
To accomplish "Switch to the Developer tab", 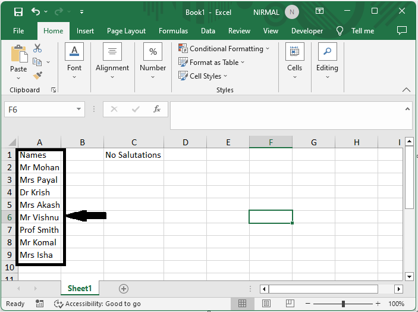I will [307, 31].
